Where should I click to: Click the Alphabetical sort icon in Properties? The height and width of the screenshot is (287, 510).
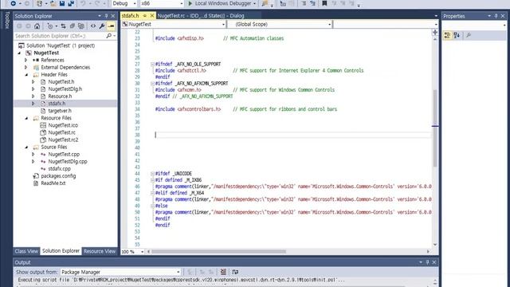pos(457,35)
